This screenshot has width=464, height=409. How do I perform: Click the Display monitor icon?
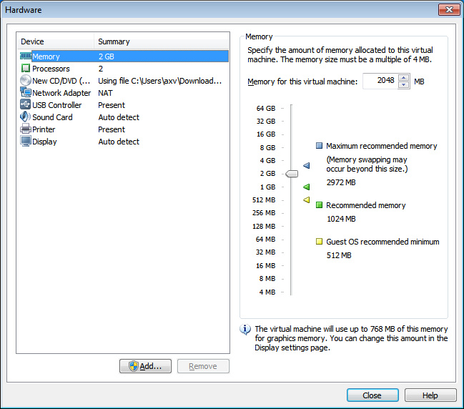[26, 141]
